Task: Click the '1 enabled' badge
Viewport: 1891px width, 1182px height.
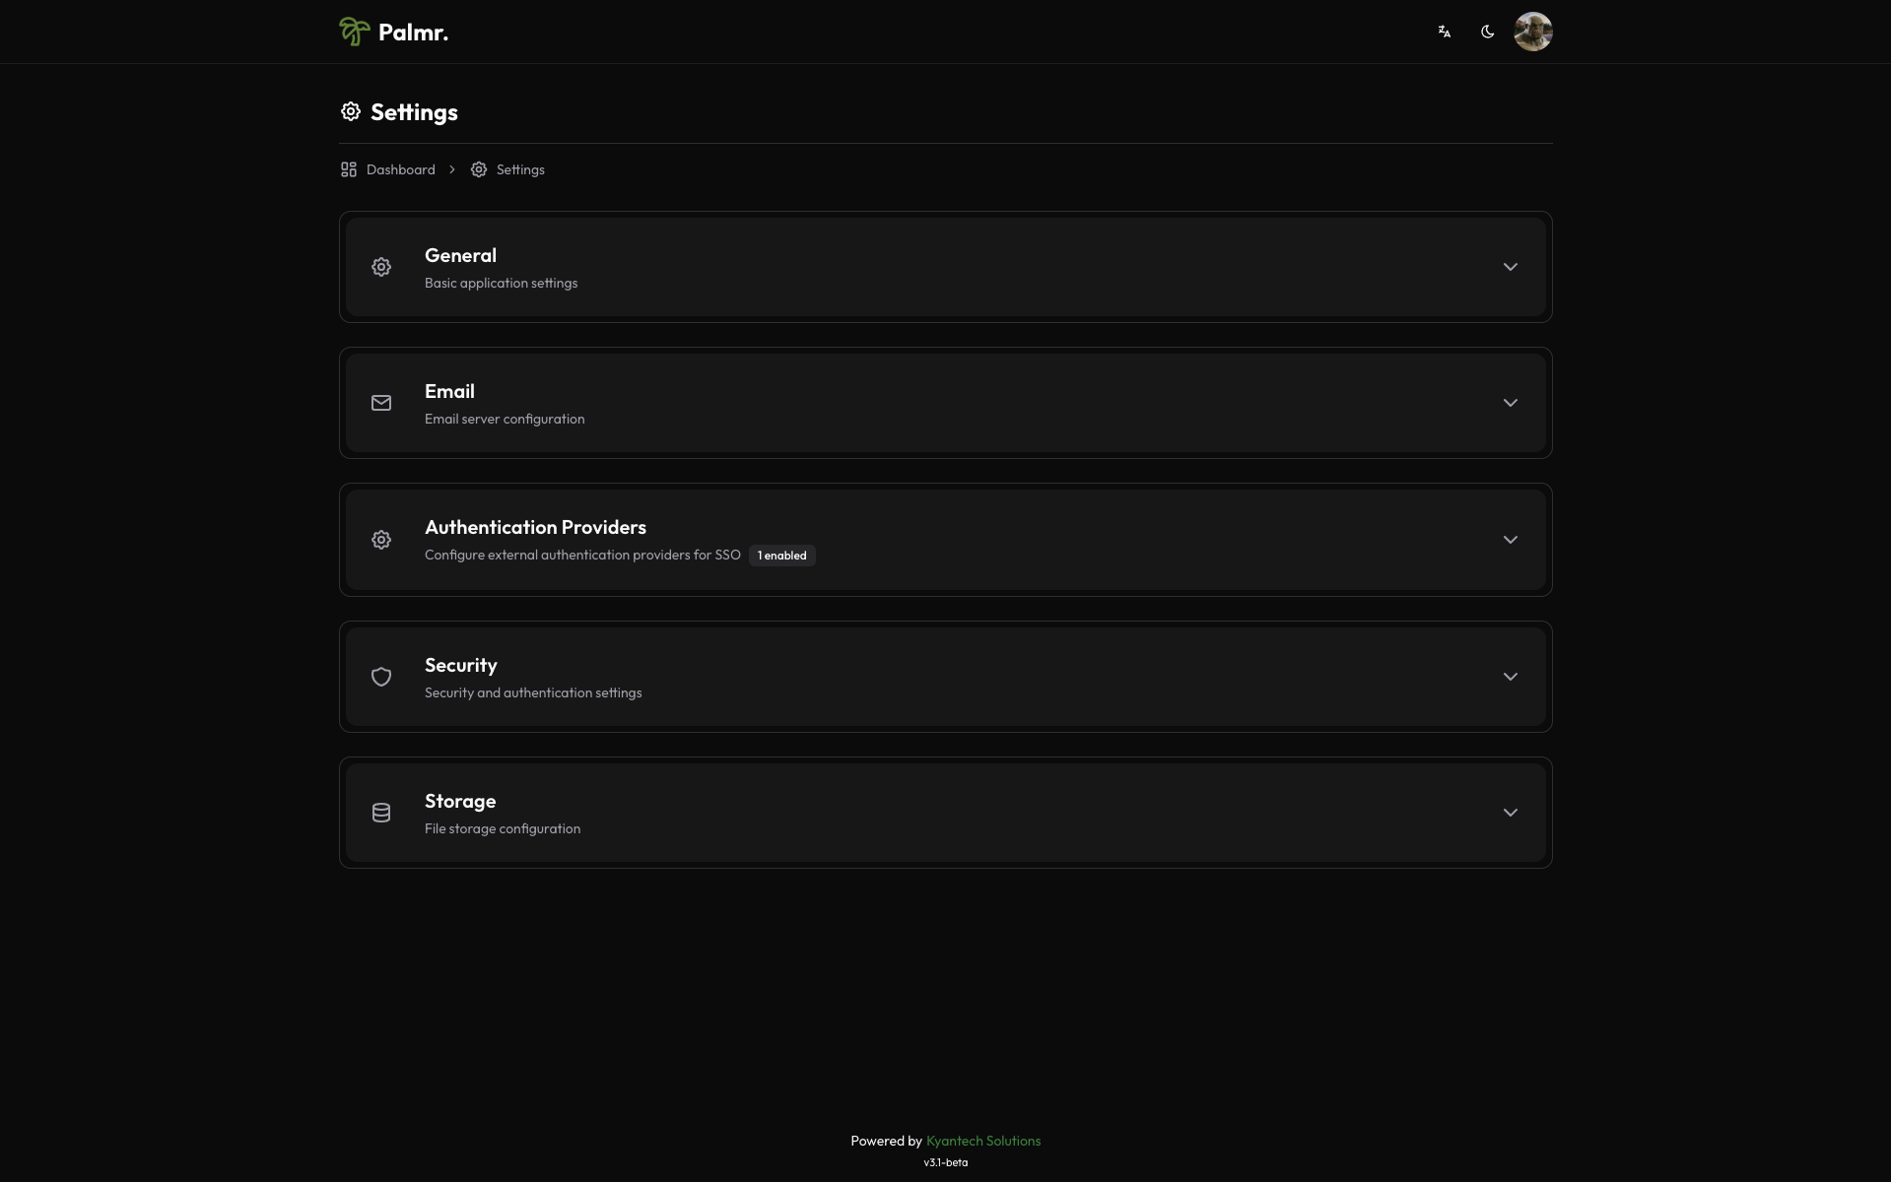Action: [x=782, y=556]
